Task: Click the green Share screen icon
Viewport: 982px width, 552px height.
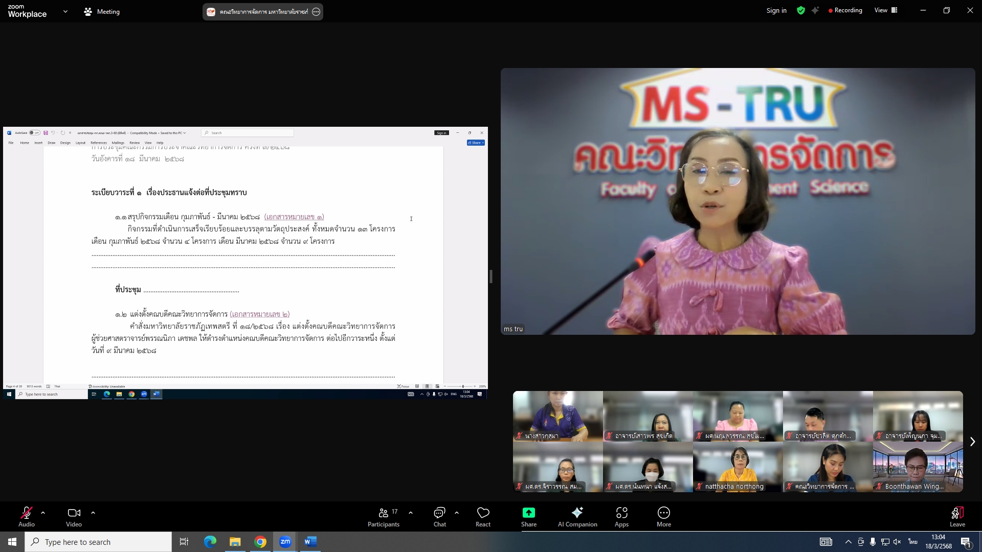Action: tap(528, 513)
